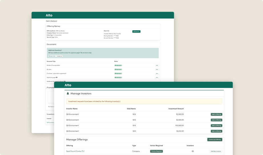The image size is (263, 155).
Task: Click the Status column header in Documents
Action: [x=116, y=61]
